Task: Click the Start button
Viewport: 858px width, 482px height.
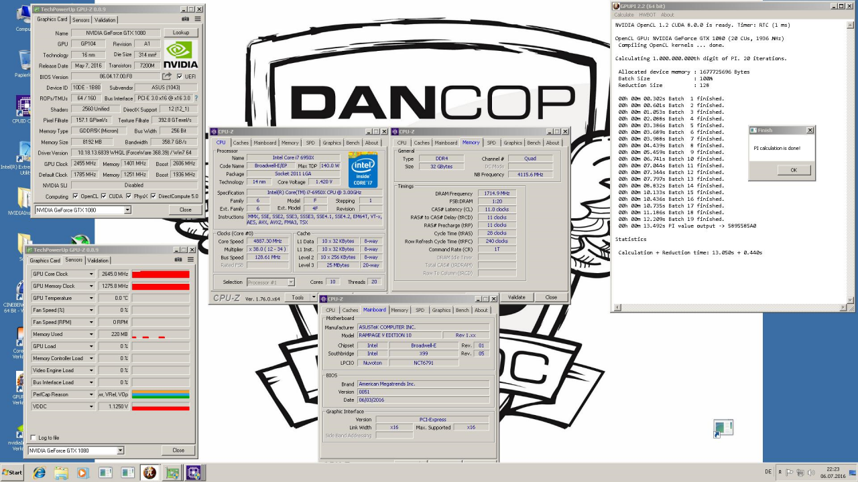Action: [12, 473]
